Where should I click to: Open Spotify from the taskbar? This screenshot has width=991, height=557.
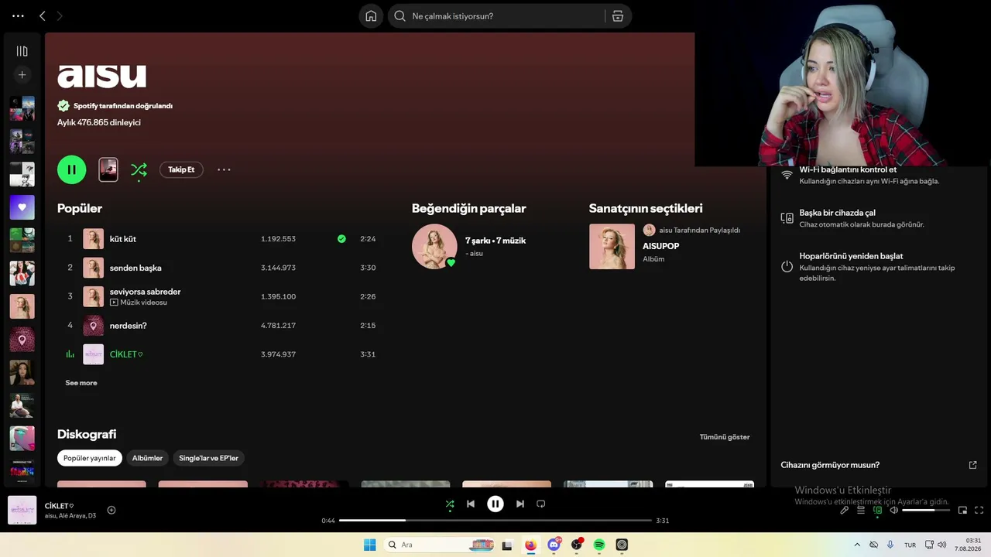pos(599,545)
